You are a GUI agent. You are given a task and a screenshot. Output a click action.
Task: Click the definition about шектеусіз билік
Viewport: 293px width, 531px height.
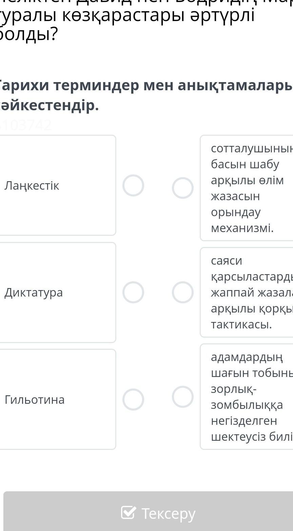coord(247,397)
